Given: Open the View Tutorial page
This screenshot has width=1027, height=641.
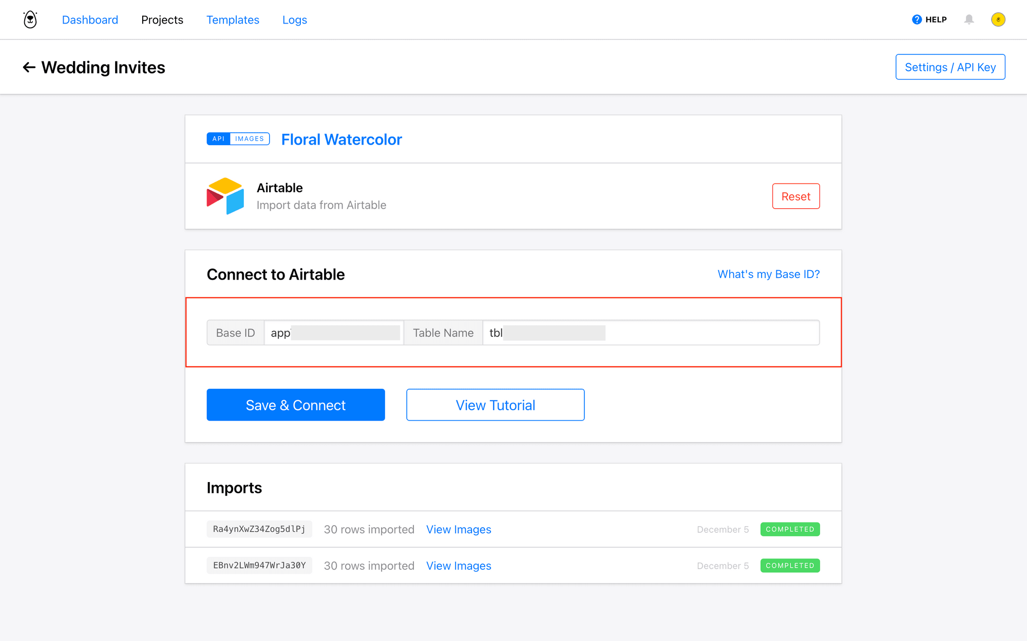Looking at the screenshot, I should [495, 405].
